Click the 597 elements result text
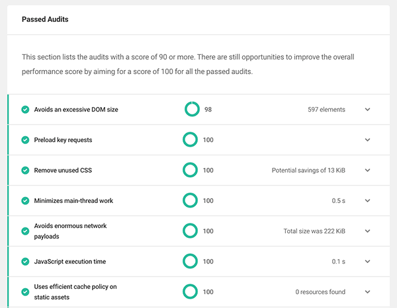Screen dimensions: 397x308 (x=326, y=110)
